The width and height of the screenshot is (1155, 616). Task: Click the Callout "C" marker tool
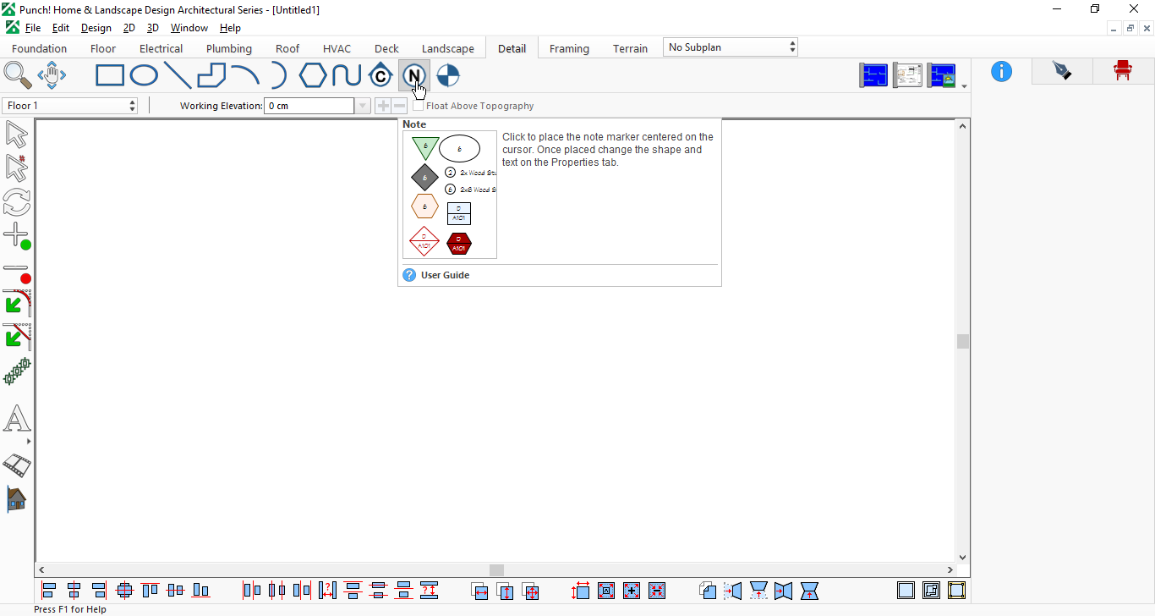coord(380,76)
